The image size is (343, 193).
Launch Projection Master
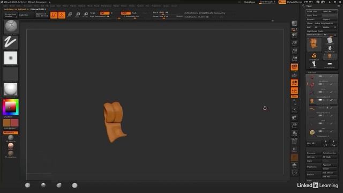point(10,15)
